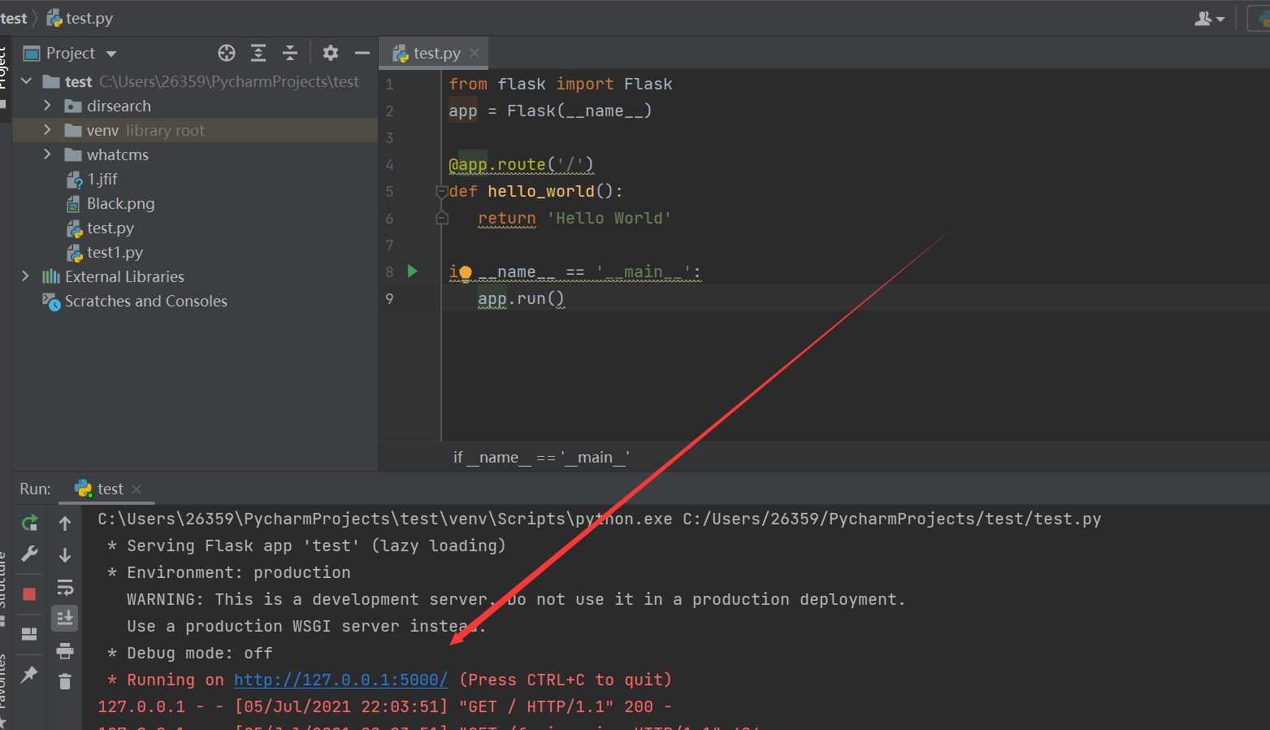Place cursor on the app.run() line
This screenshot has width=1270, height=730.
click(x=521, y=298)
